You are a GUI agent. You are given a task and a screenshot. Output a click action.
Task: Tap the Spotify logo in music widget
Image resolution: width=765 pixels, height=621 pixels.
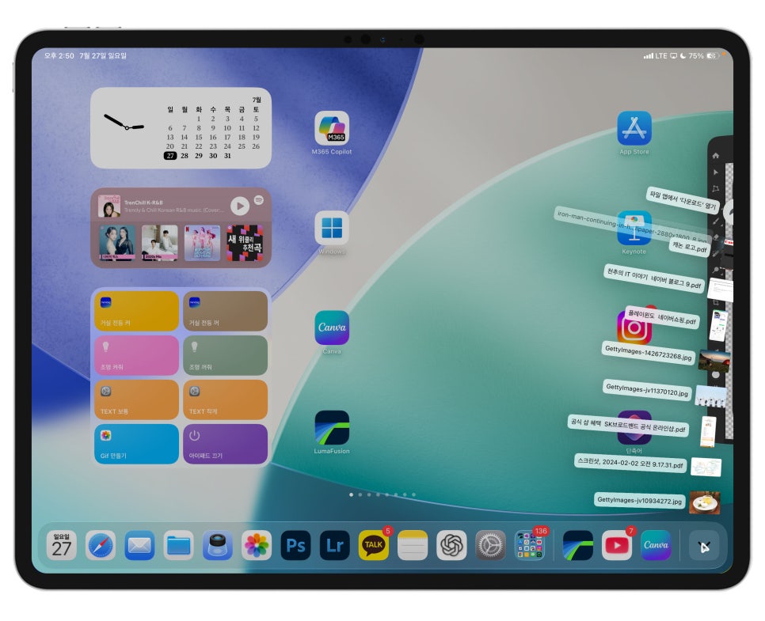click(x=259, y=200)
